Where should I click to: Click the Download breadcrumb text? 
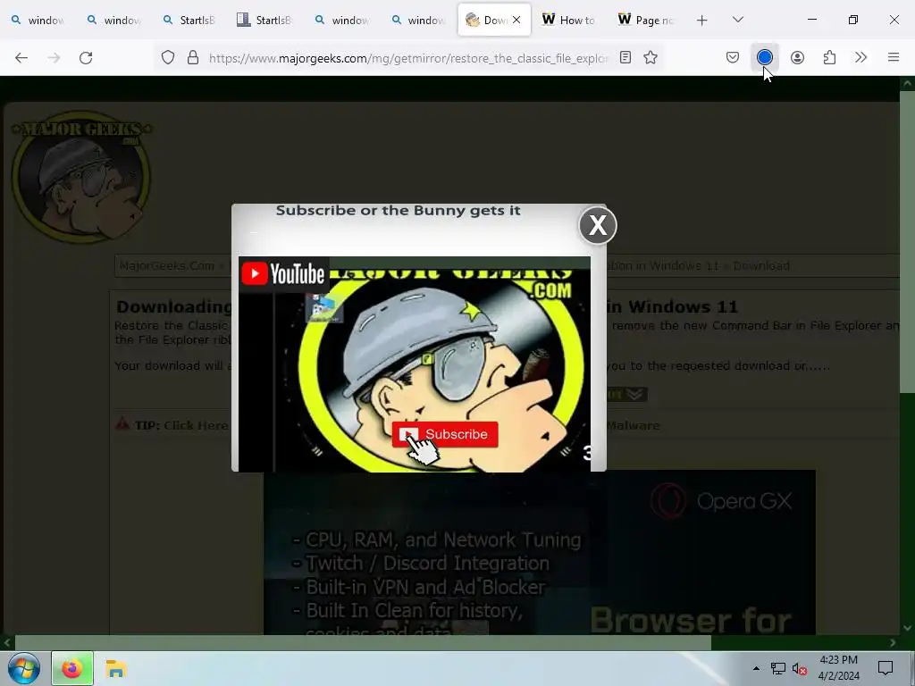coord(761,266)
